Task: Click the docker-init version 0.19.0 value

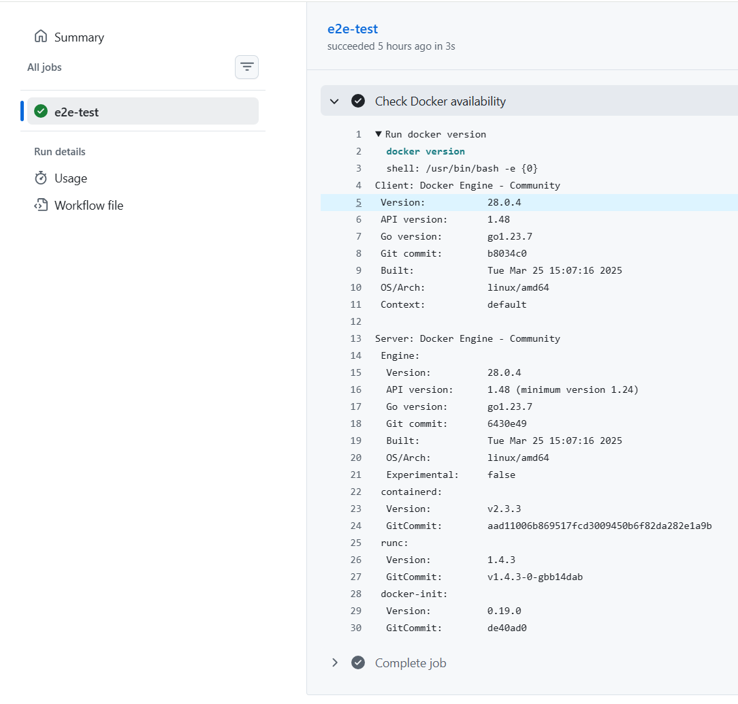Action: (x=504, y=611)
